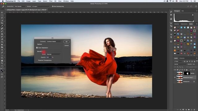Open Layers panel options menu

(197, 58)
